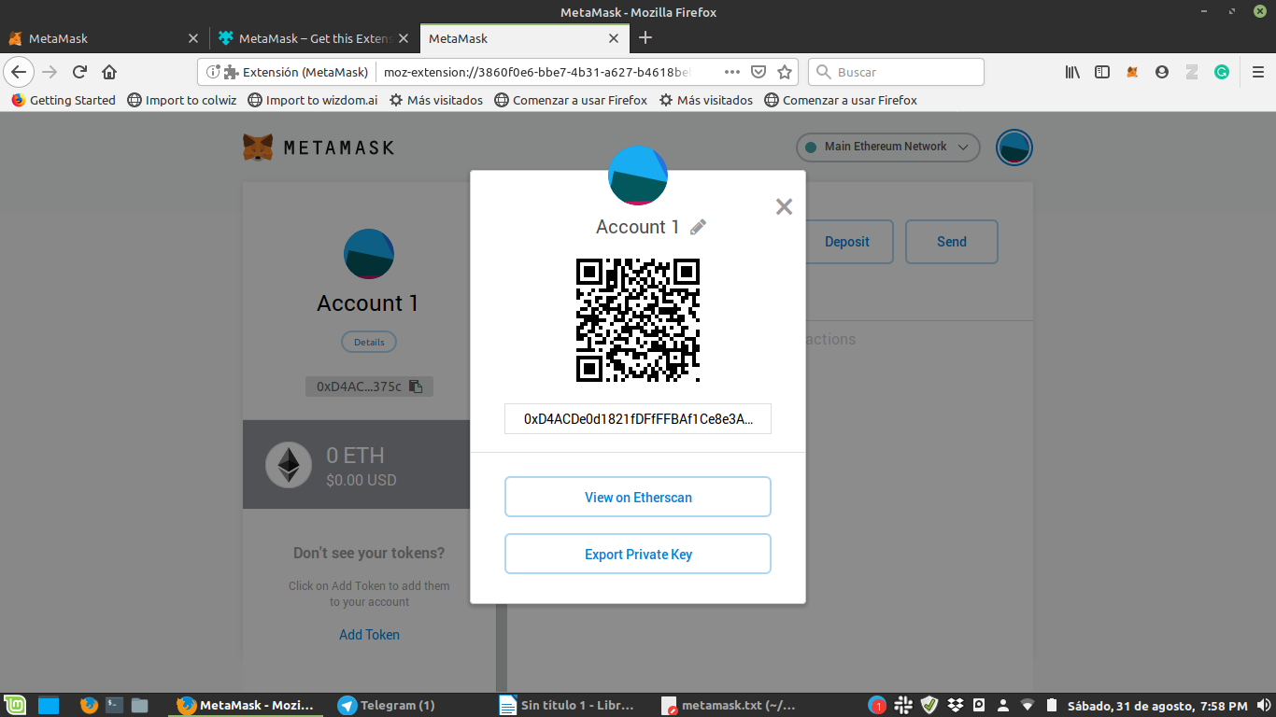Bookmark this page with the star icon
This screenshot has height=717, width=1276.
(x=785, y=72)
